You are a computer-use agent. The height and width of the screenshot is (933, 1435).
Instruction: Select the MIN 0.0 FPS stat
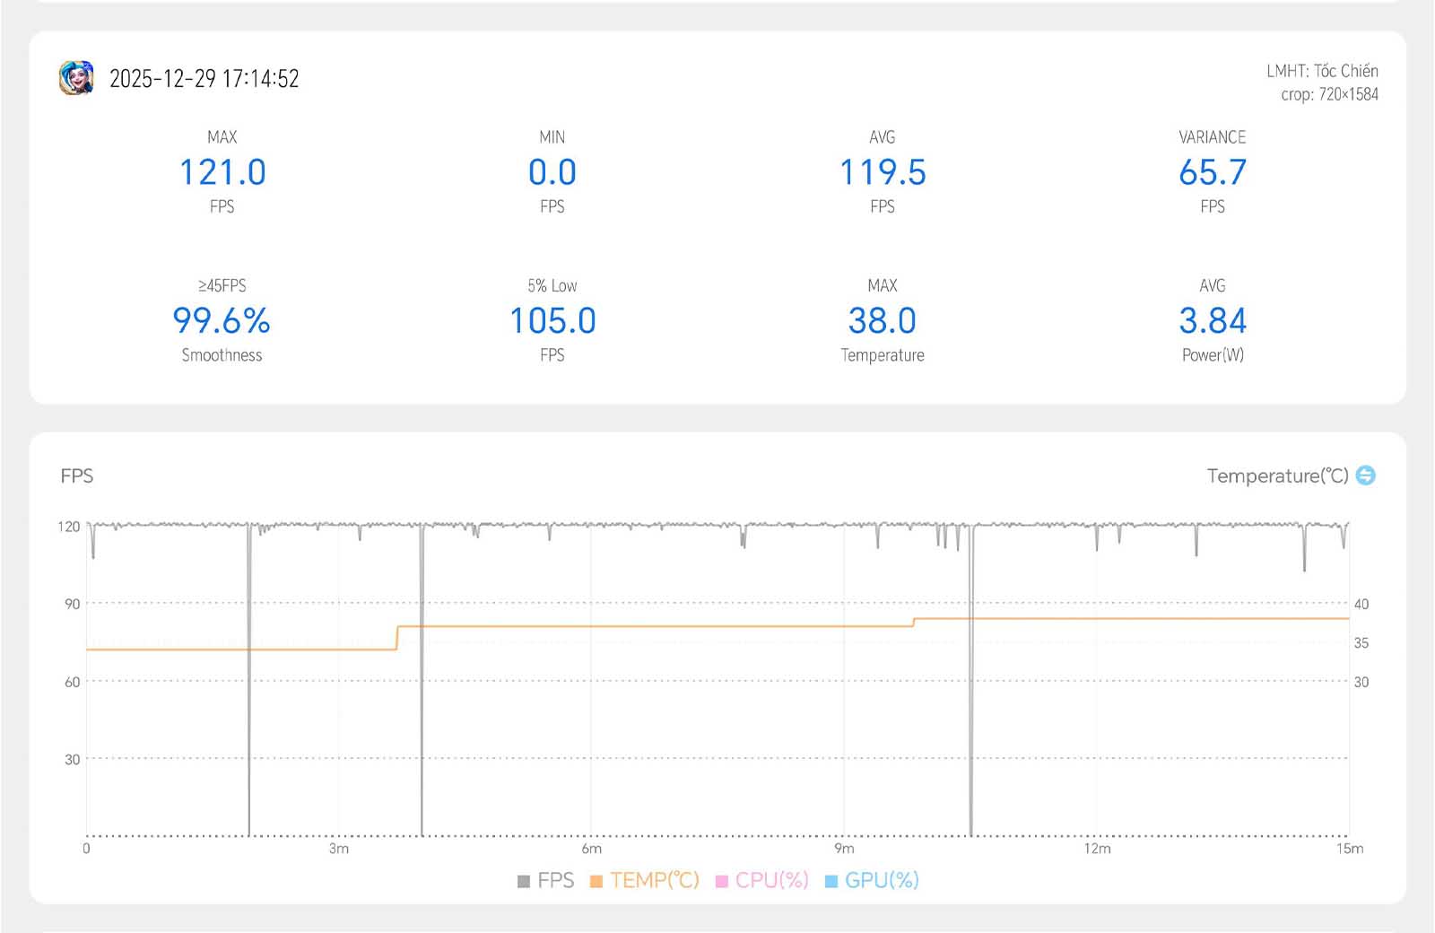point(552,172)
